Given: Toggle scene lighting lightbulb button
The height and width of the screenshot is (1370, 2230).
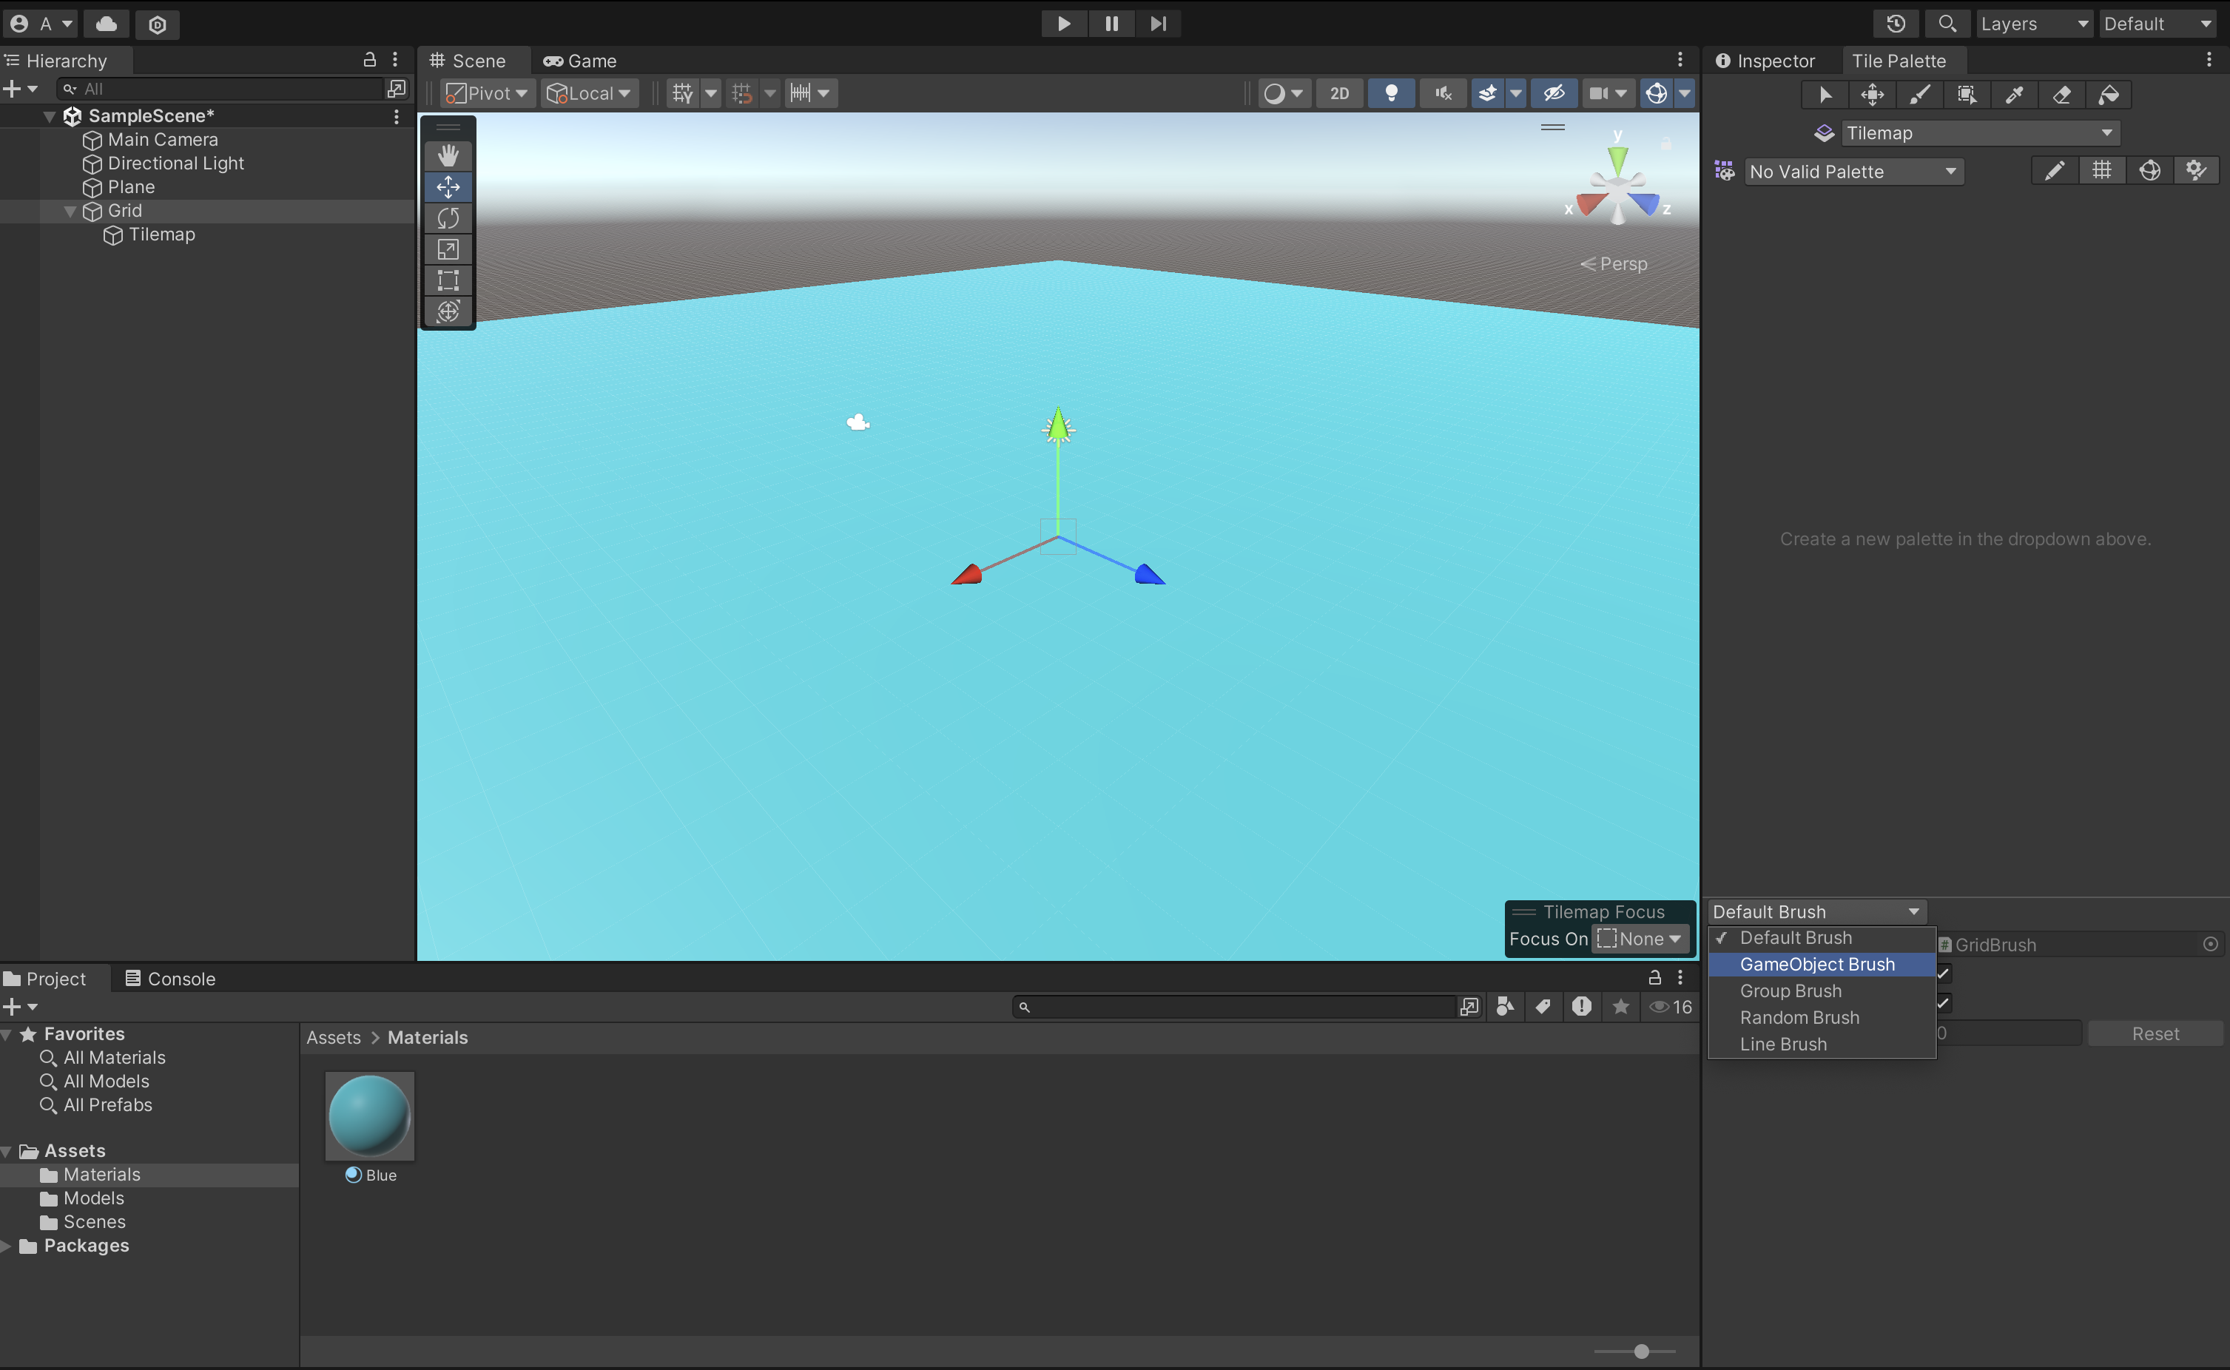Looking at the screenshot, I should [1391, 93].
